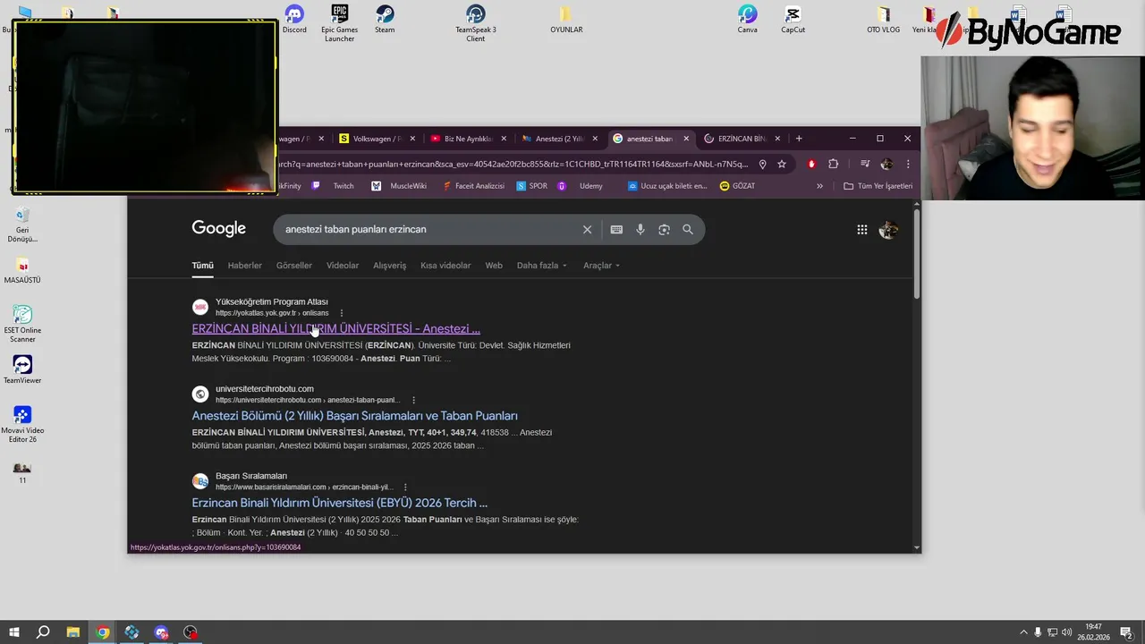Click into the Google search input field
Image resolution: width=1145 pixels, height=644 pixels.
[x=429, y=230]
